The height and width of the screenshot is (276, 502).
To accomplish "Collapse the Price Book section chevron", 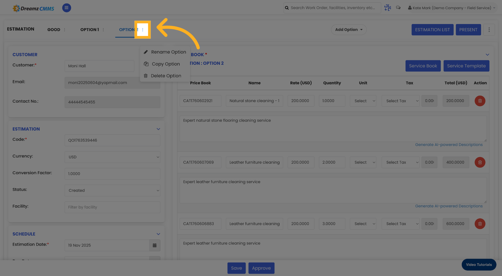I will [487, 55].
